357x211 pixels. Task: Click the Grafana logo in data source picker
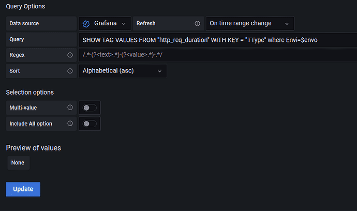87,23
